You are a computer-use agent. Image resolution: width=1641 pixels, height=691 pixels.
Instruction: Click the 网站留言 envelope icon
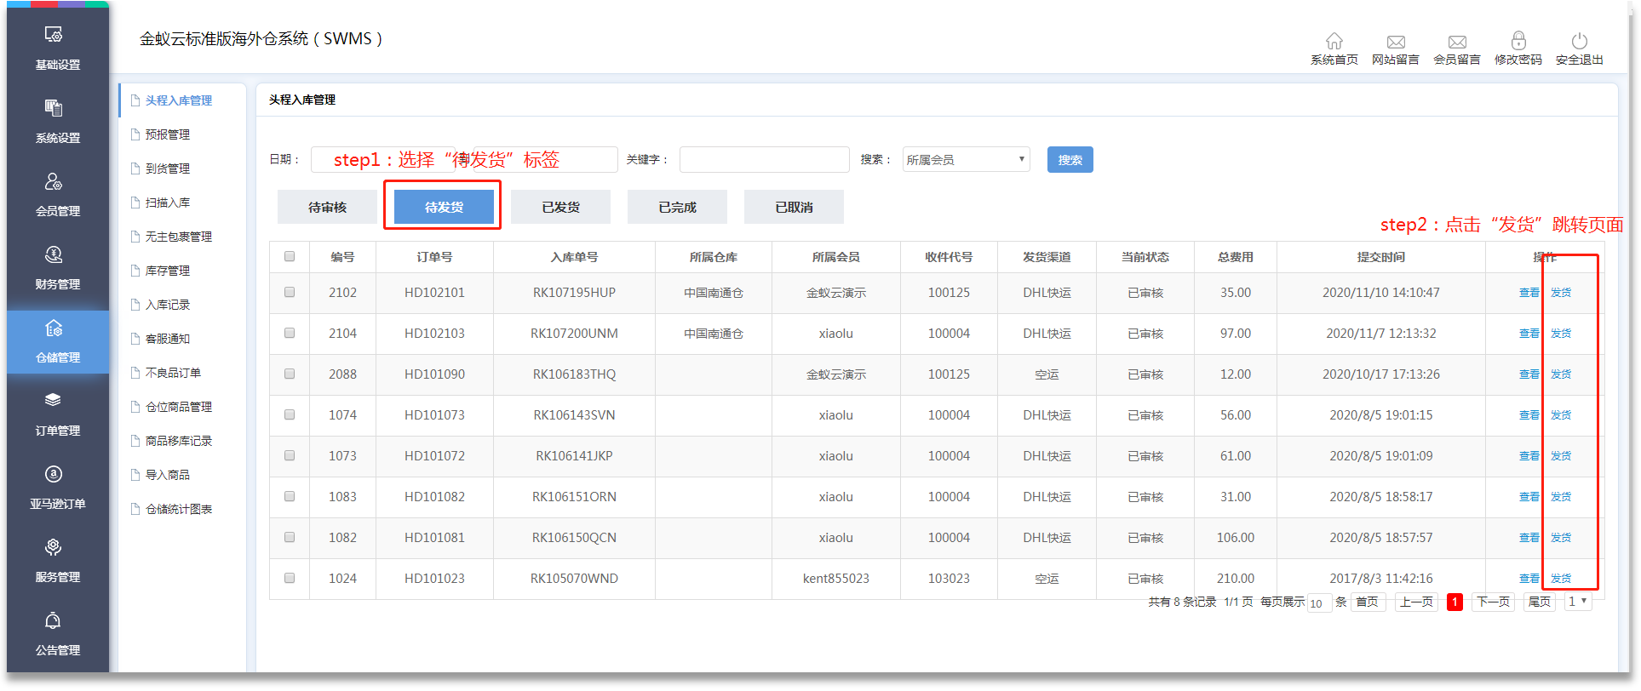[x=1395, y=42]
